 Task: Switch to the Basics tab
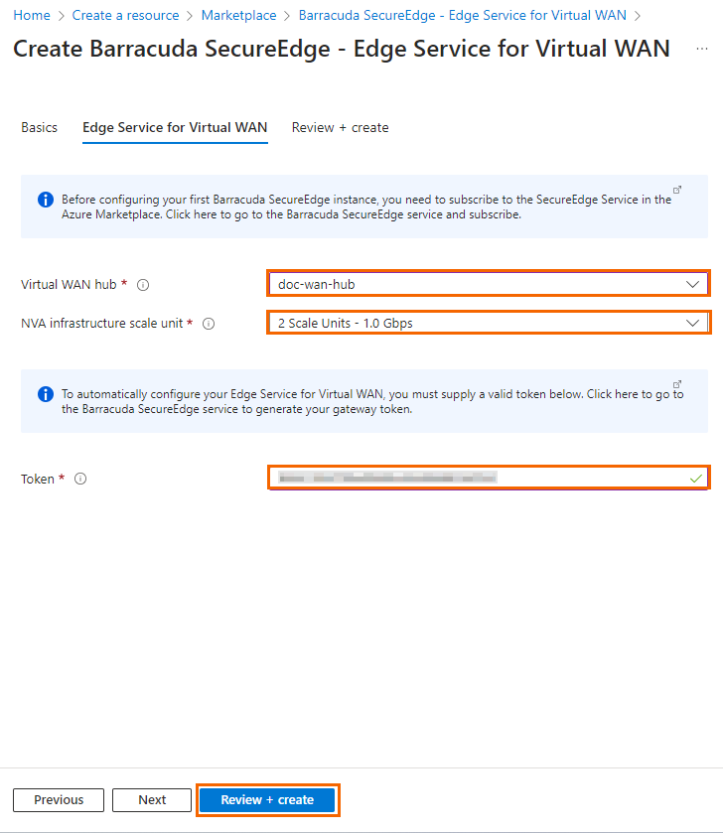coord(39,127)
